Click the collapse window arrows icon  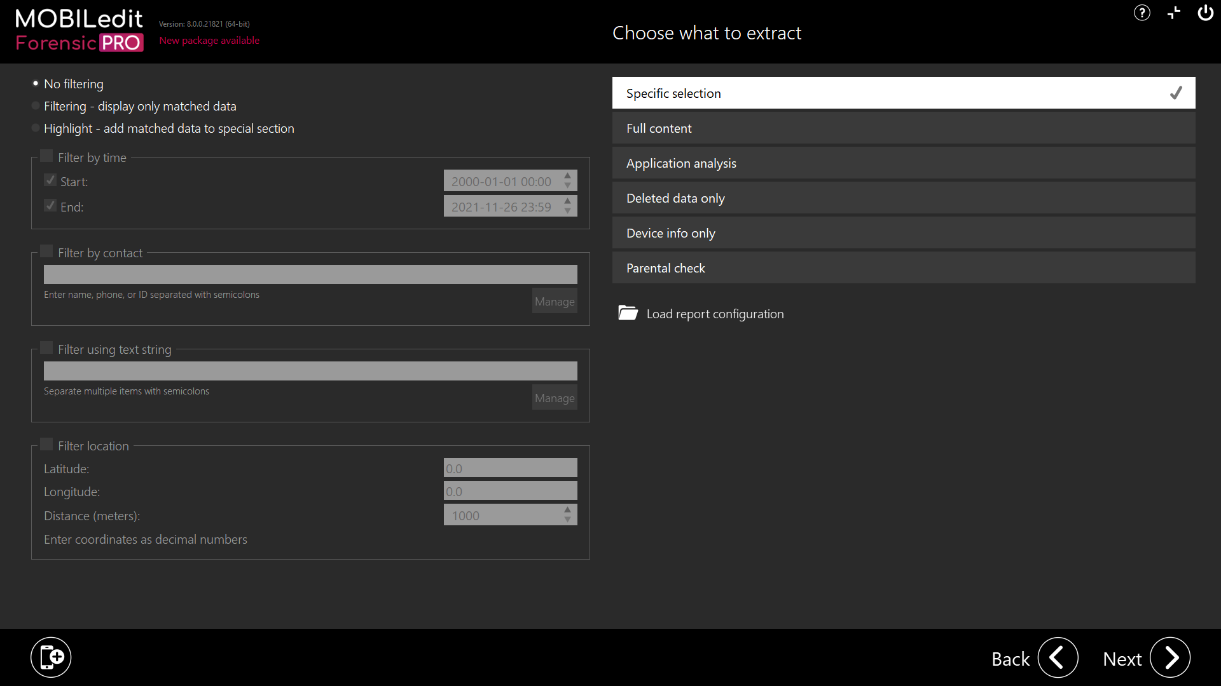point(1174,13)
